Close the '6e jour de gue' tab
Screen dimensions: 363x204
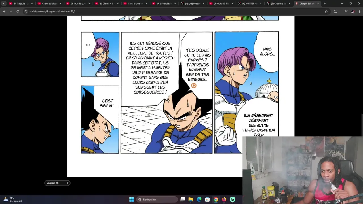click(89, 3)
